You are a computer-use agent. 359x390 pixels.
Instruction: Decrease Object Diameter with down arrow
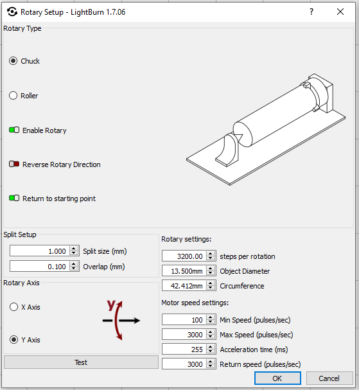[x=211, y=274]
